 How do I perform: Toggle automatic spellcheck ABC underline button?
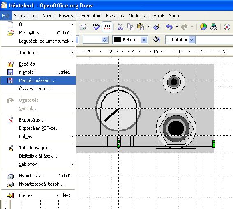tap(107, 27)
